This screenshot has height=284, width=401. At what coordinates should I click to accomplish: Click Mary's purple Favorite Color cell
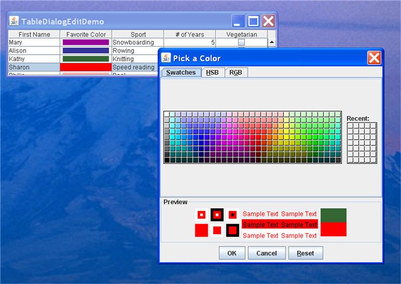pos(86,42)
